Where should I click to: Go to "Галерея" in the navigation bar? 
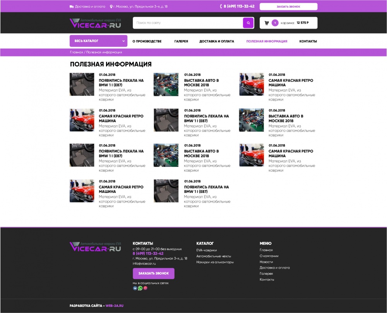[181, 41]
